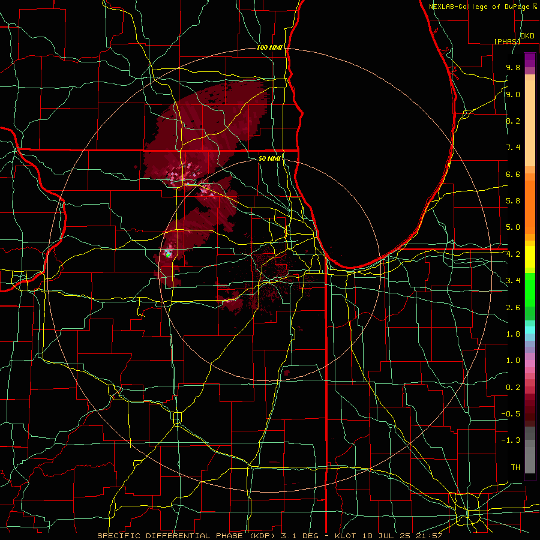This screenshot has height=540, width=540.
Task: Click the bright green band of the color bar
Action: [x=530, y=290]
